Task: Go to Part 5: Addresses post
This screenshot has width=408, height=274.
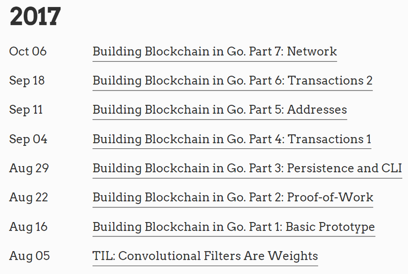Action: pos(220,110)
